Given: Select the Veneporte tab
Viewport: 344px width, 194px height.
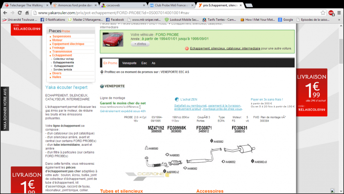Looking at the screenshot, I should point(129,63).
